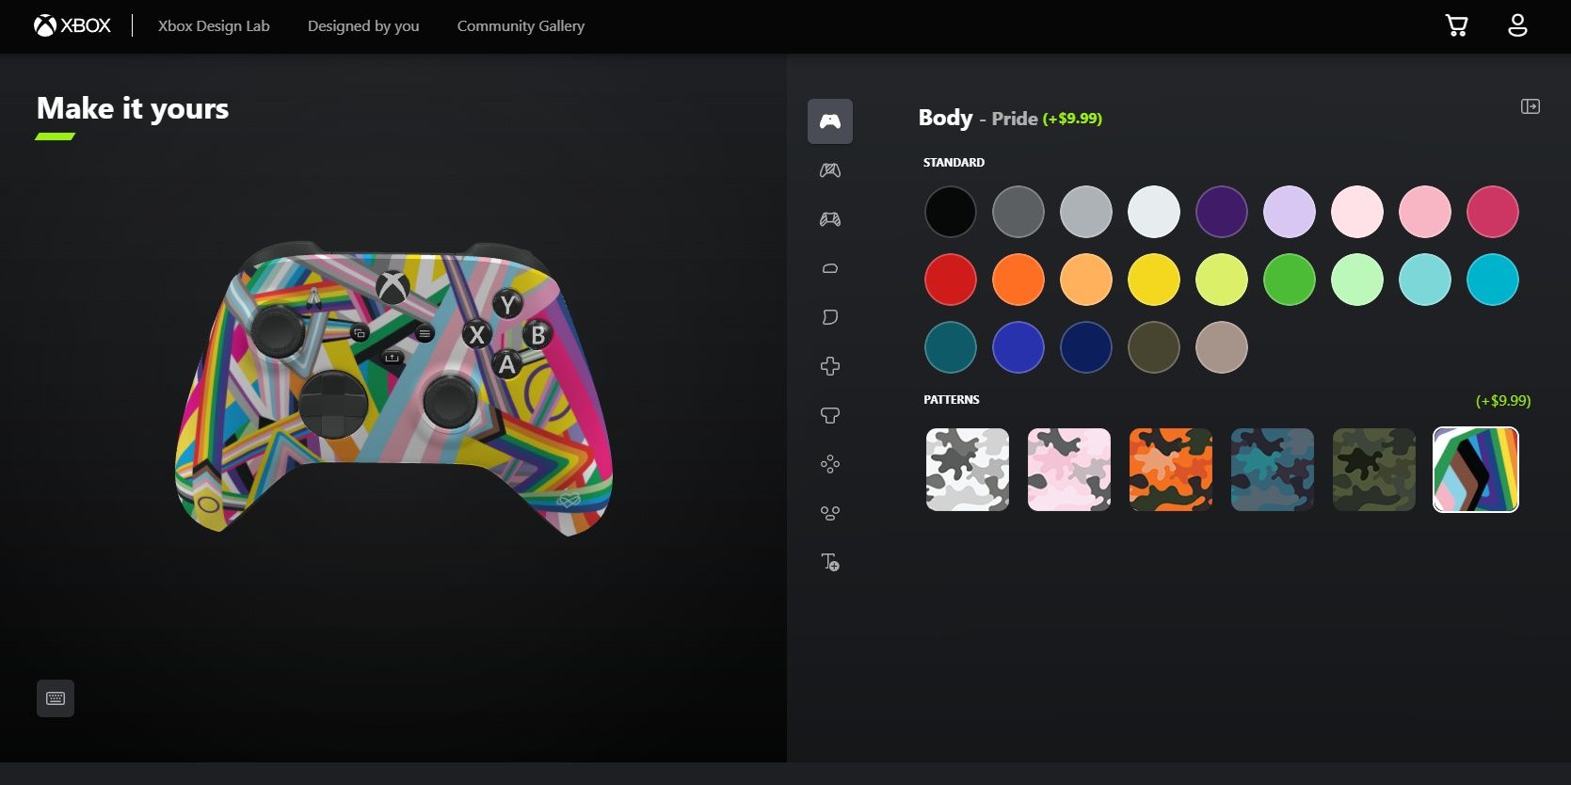Open the Designed by you link

click(363, 25)
